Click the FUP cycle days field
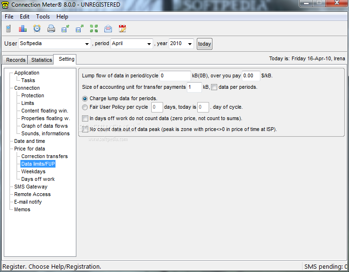 157,107
